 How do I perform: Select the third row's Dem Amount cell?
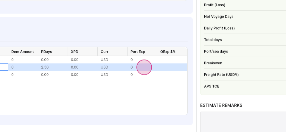pos(23,74)
